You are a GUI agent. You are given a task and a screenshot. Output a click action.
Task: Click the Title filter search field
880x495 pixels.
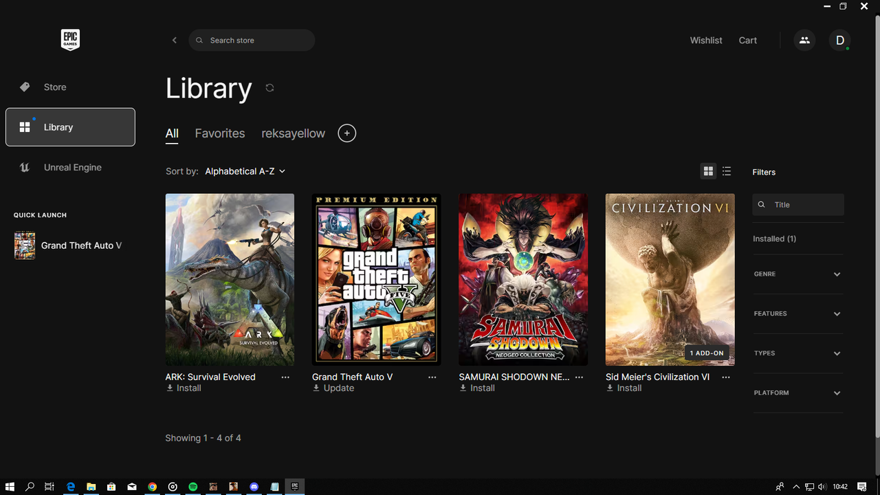798,205
